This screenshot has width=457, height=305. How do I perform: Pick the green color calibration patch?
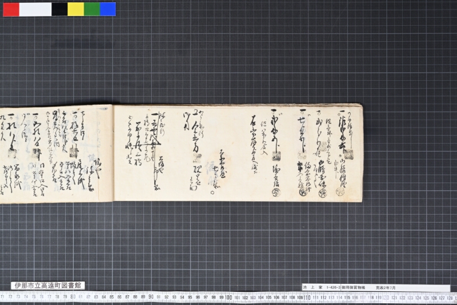pos(92,9)
